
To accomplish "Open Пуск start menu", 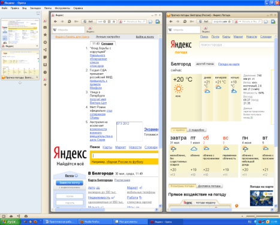I will click(x=10, y=222).
